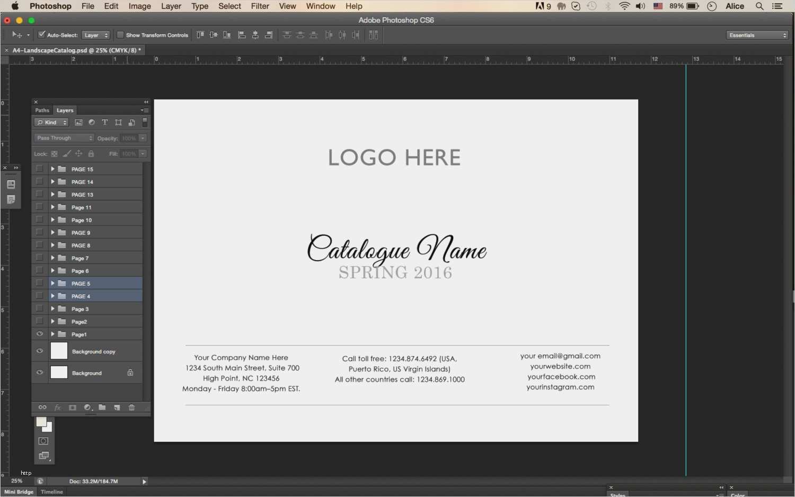Switch to the Paths tab
The width and height of the screenshot is (795, 497).
(x=42, y=110)
